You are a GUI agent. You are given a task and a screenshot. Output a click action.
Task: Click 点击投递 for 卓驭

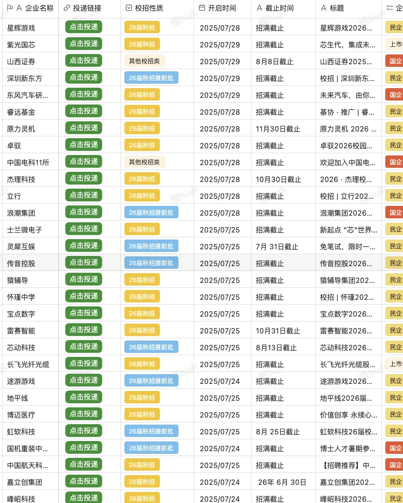pos(83,145)
